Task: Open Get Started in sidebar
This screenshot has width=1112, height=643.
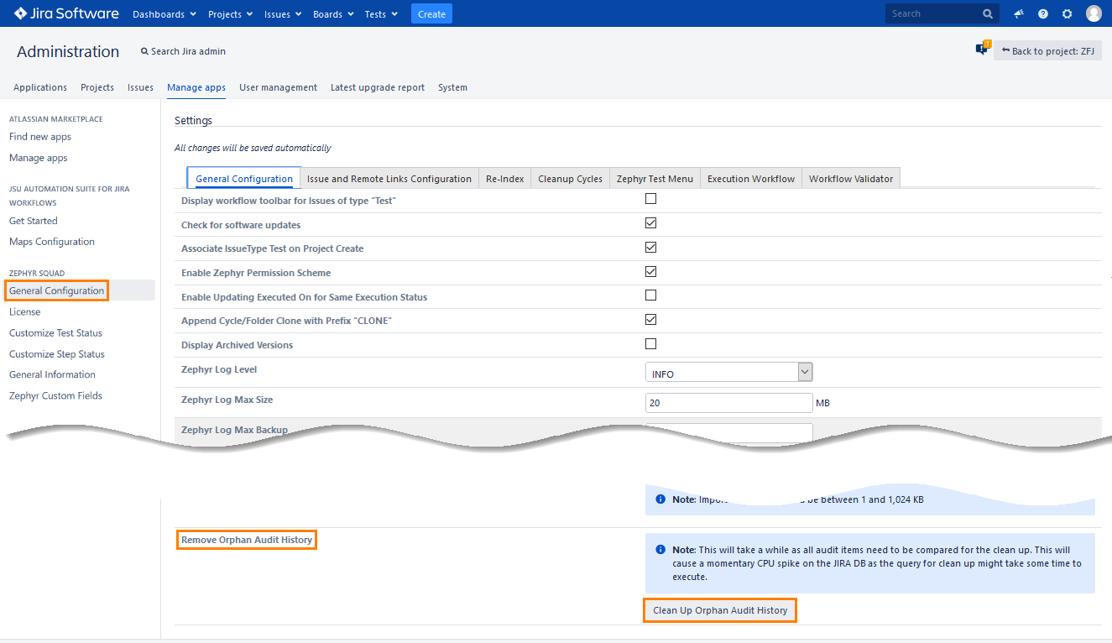Action: point(34,221)
